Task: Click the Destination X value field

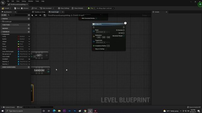Action: (99, 37)
